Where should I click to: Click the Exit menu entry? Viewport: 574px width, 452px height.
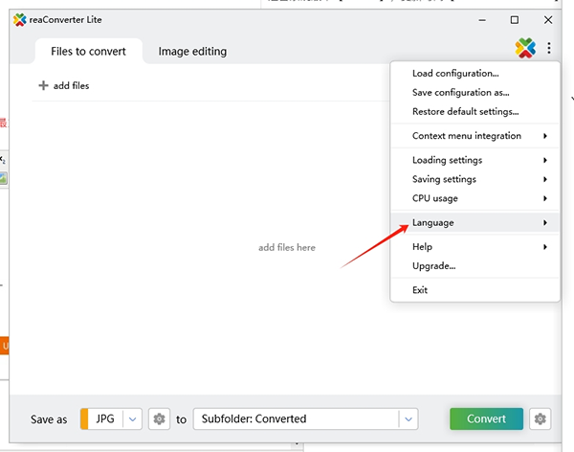[x=420, y=290]
